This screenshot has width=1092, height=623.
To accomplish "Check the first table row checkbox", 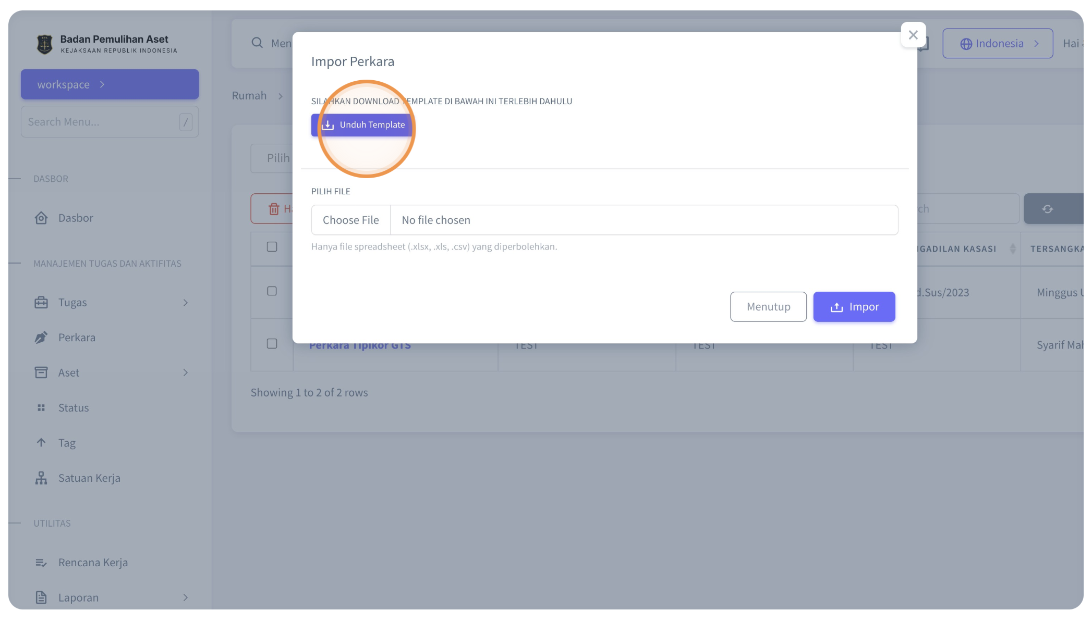I will [272, 291].
